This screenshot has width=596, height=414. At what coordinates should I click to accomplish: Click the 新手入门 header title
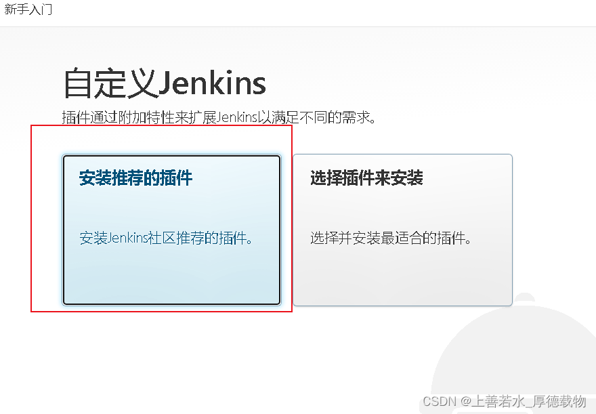click(x=28, y=9)
